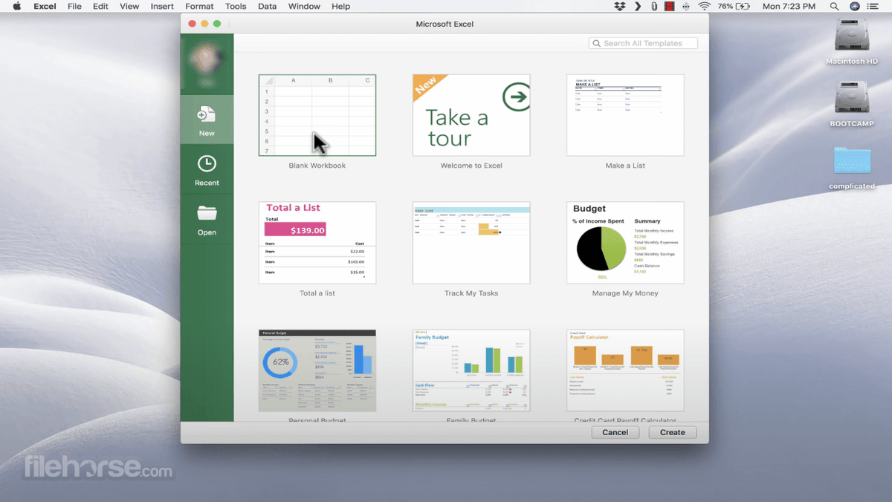
Task: Open the Help menu
Action: (340, 7)
